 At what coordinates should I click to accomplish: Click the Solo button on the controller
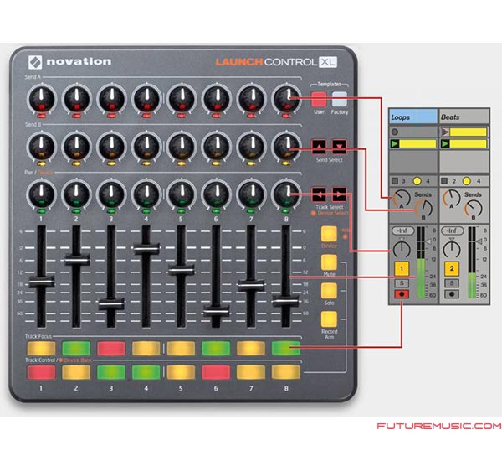(329, 290)
